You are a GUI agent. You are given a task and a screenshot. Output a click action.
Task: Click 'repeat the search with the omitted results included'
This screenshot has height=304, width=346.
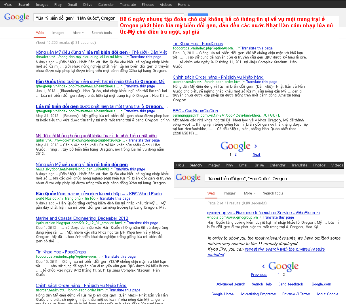click(x=266, y=252)
